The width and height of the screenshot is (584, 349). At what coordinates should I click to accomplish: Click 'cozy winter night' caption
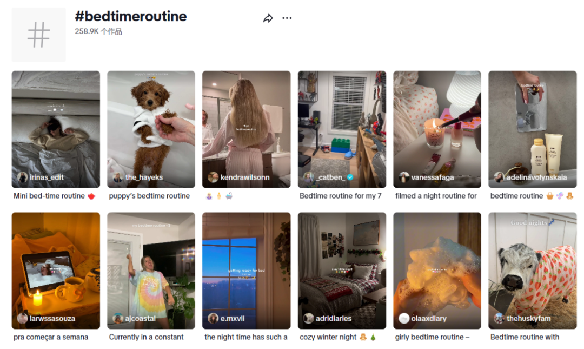coord(328,337)
